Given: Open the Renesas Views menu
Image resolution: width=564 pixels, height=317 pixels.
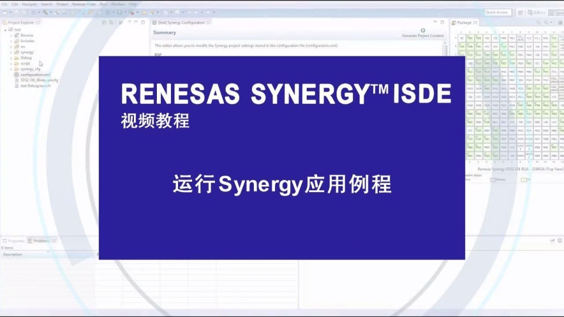Looking at the screenshot, I should pyautogui.click(x=84, y=4).
